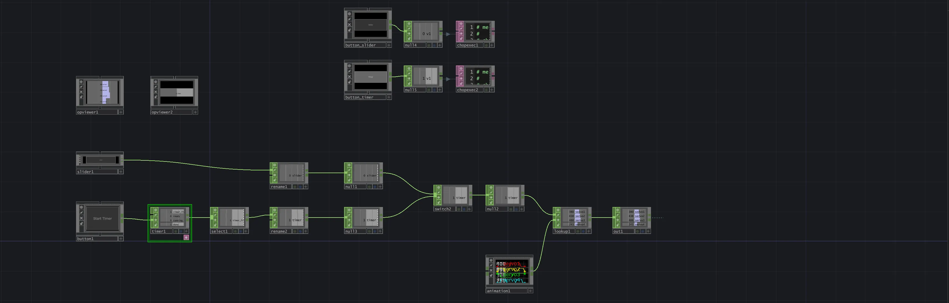Click the Timer button inside button_timer

370,77
